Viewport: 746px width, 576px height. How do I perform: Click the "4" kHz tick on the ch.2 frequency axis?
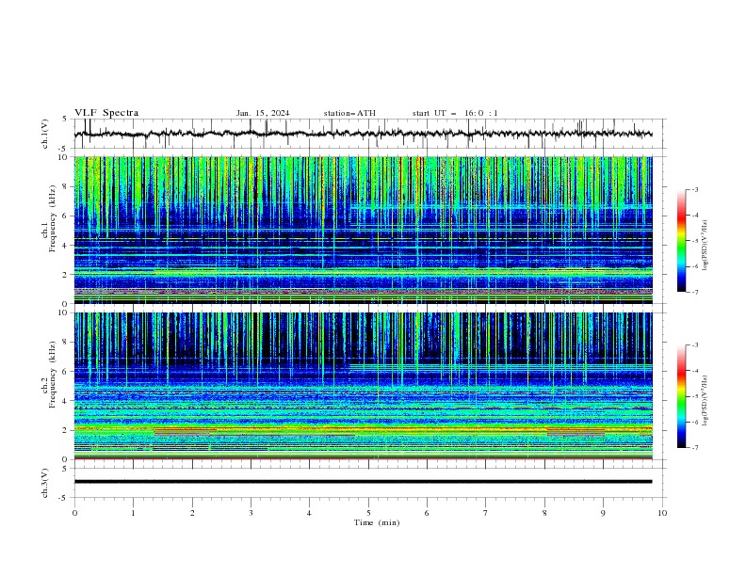[x=66, y=401]
